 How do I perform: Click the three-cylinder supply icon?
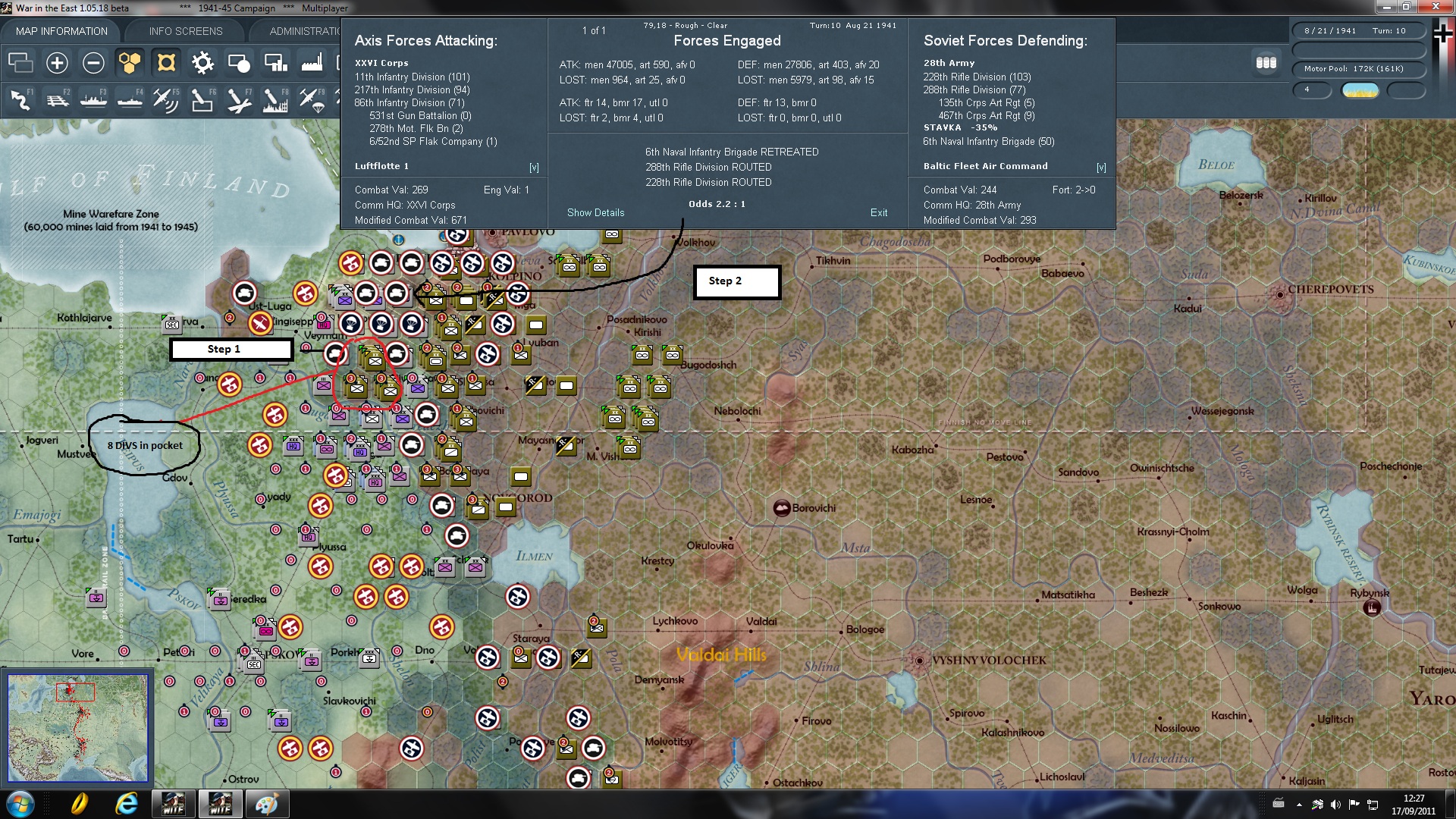[1266, 63]
